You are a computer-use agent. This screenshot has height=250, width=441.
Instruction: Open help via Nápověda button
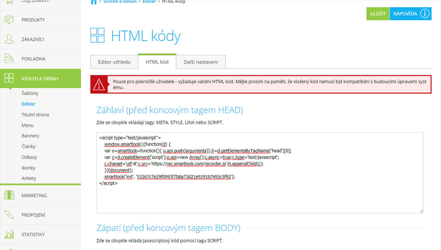411,14
